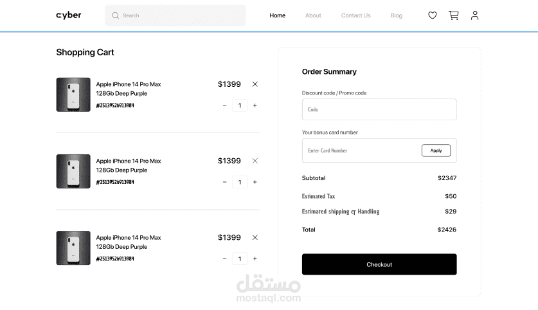
Task: Open the Contact Us page
Action: click(356, 15)
